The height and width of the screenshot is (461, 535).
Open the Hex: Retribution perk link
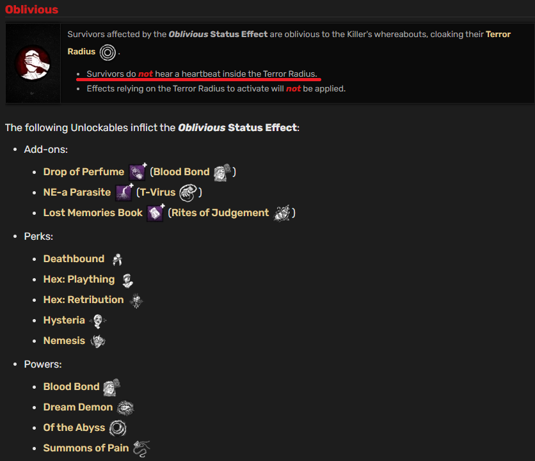[x=84, y=299]
